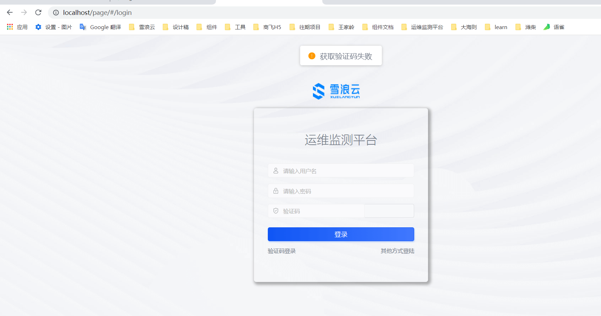Reload the login page

pos(38,12)
